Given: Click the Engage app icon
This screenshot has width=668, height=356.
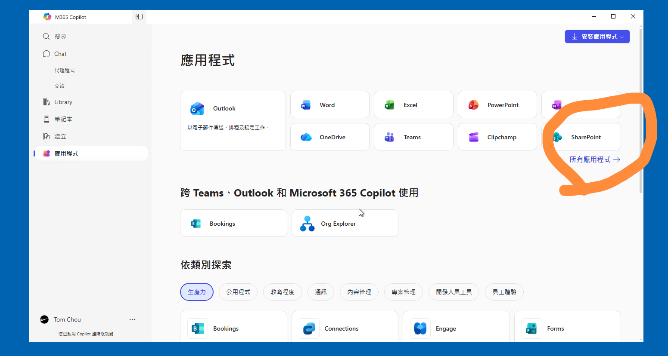Looking at the screenshot, I should (420, 328).
